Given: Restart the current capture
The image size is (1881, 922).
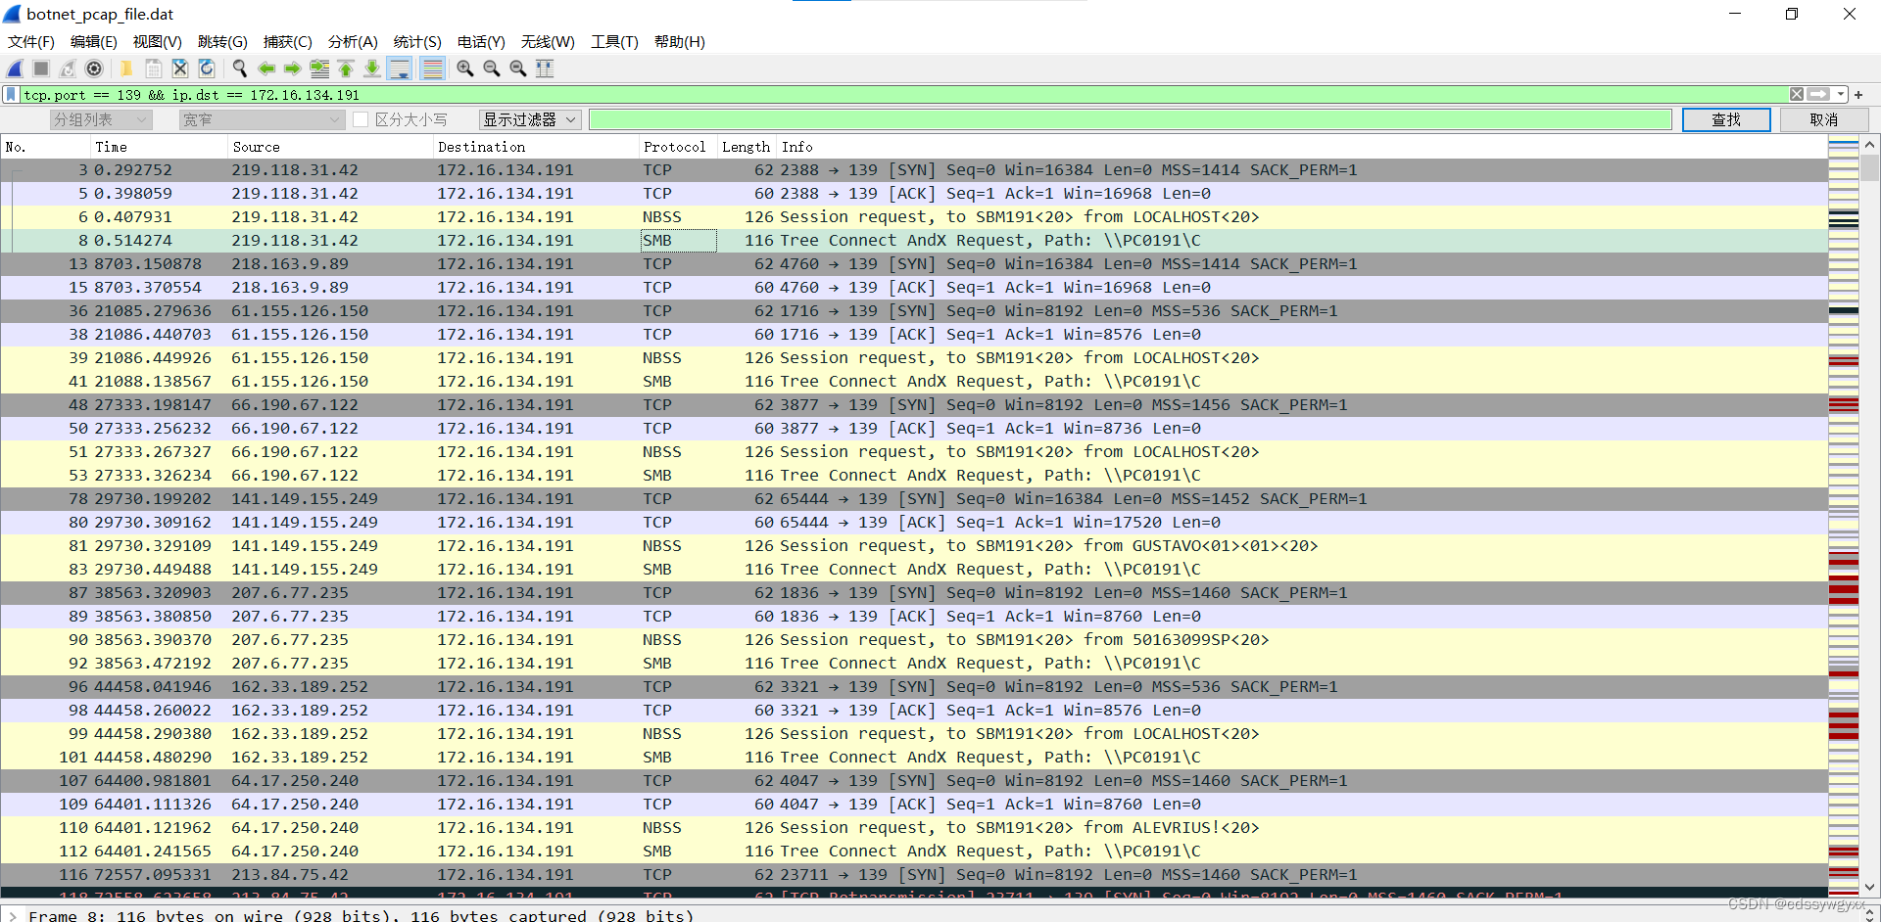Looking at the screenshot, I should tap(68, 69).
